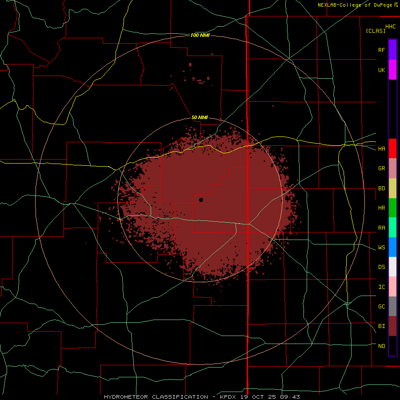Viewport: 400px width, 400px height.
Task: Select the white DS legend swatch
Action: [392, 267]
